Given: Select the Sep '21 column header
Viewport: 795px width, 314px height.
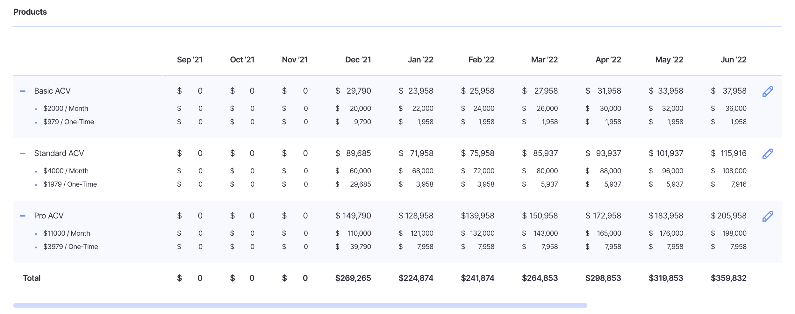Looking at the screenshot, I should 190,60.
